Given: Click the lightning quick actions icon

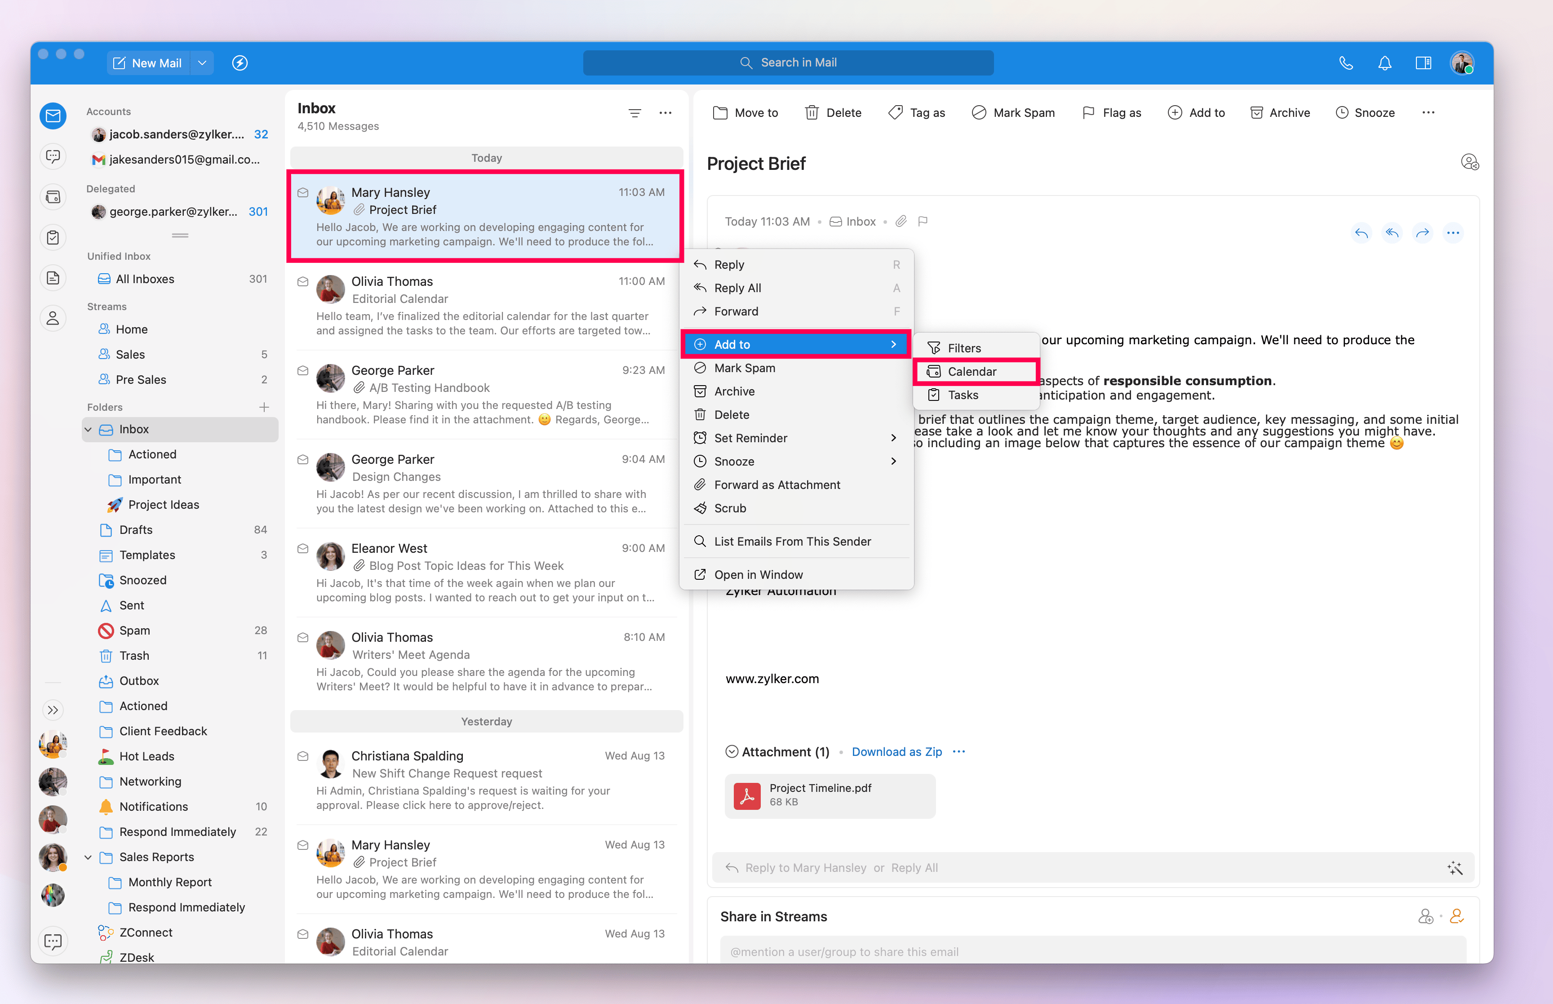Looking at the screenshot, I should click(x=240, y=63).
